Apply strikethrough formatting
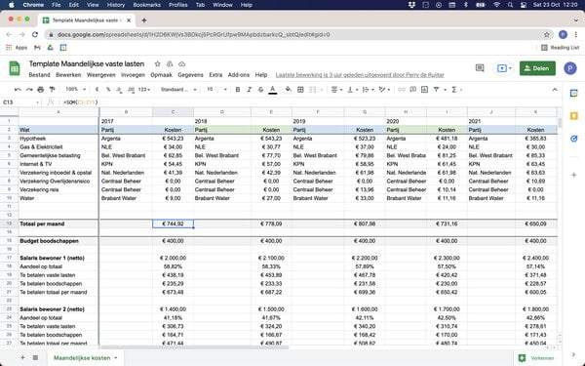This screenshot has width=585, height=366. point(260,90)
